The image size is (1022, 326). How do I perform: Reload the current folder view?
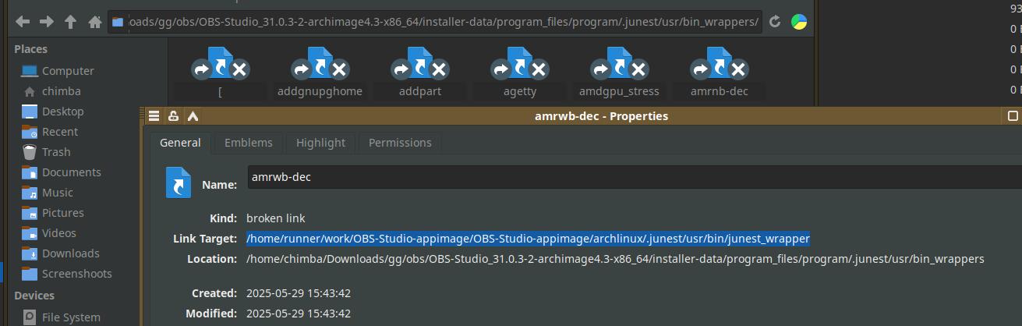tap(775, 22)
